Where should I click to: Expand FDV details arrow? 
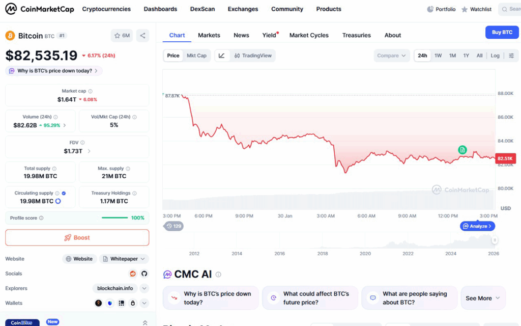(89, 151)
